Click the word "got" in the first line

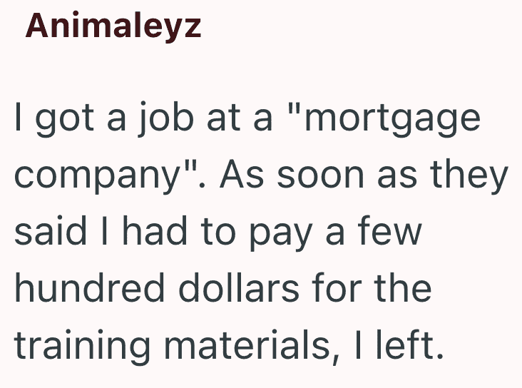[x=65, y=120]
